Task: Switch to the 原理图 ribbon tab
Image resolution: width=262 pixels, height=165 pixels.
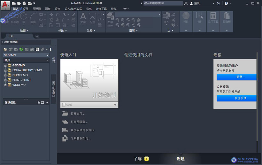Action: (37, 9)
